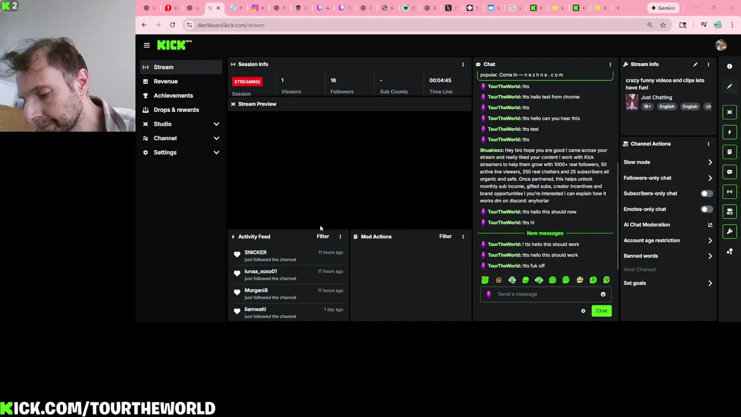The image size is (741, 417).
Task: Insert the first green halo emote
Action: (x=485, y=280)
